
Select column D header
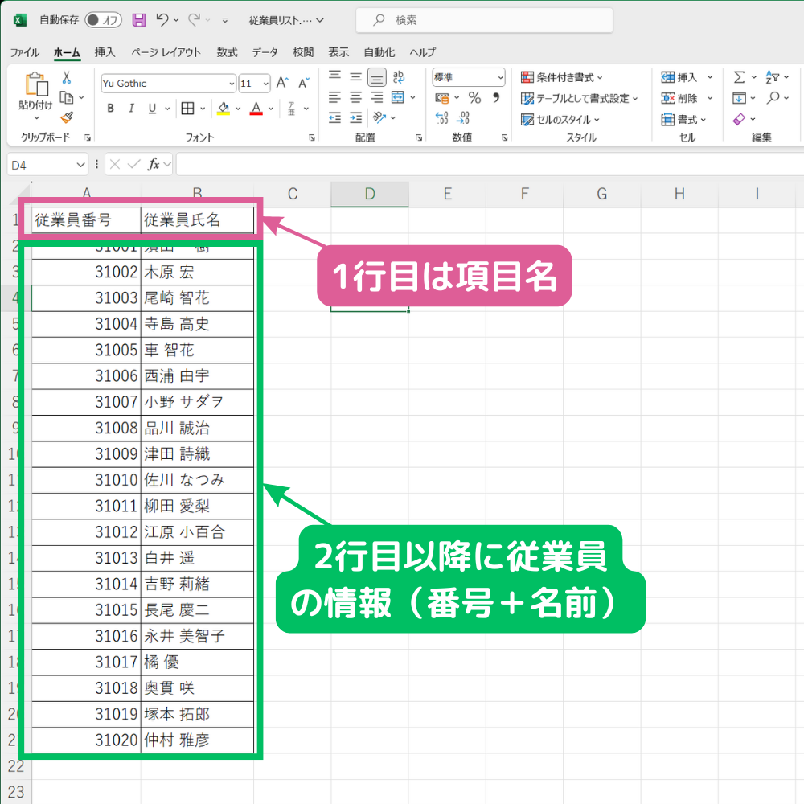point(370,194)
